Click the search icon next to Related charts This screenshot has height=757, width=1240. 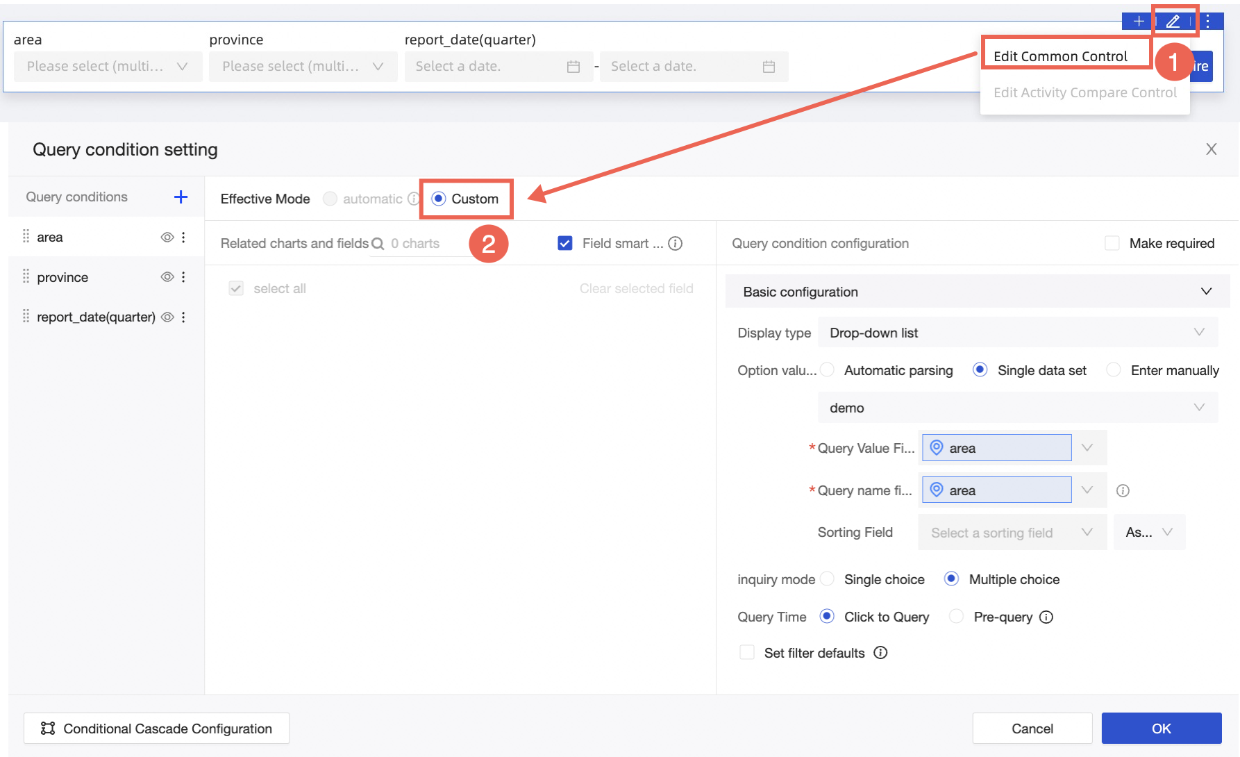point(377,243)
